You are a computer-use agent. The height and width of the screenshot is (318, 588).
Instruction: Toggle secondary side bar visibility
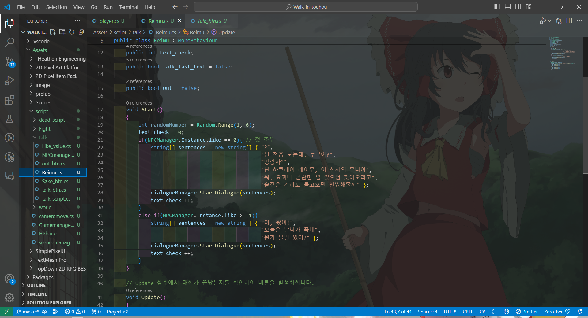tap(518, 7)
